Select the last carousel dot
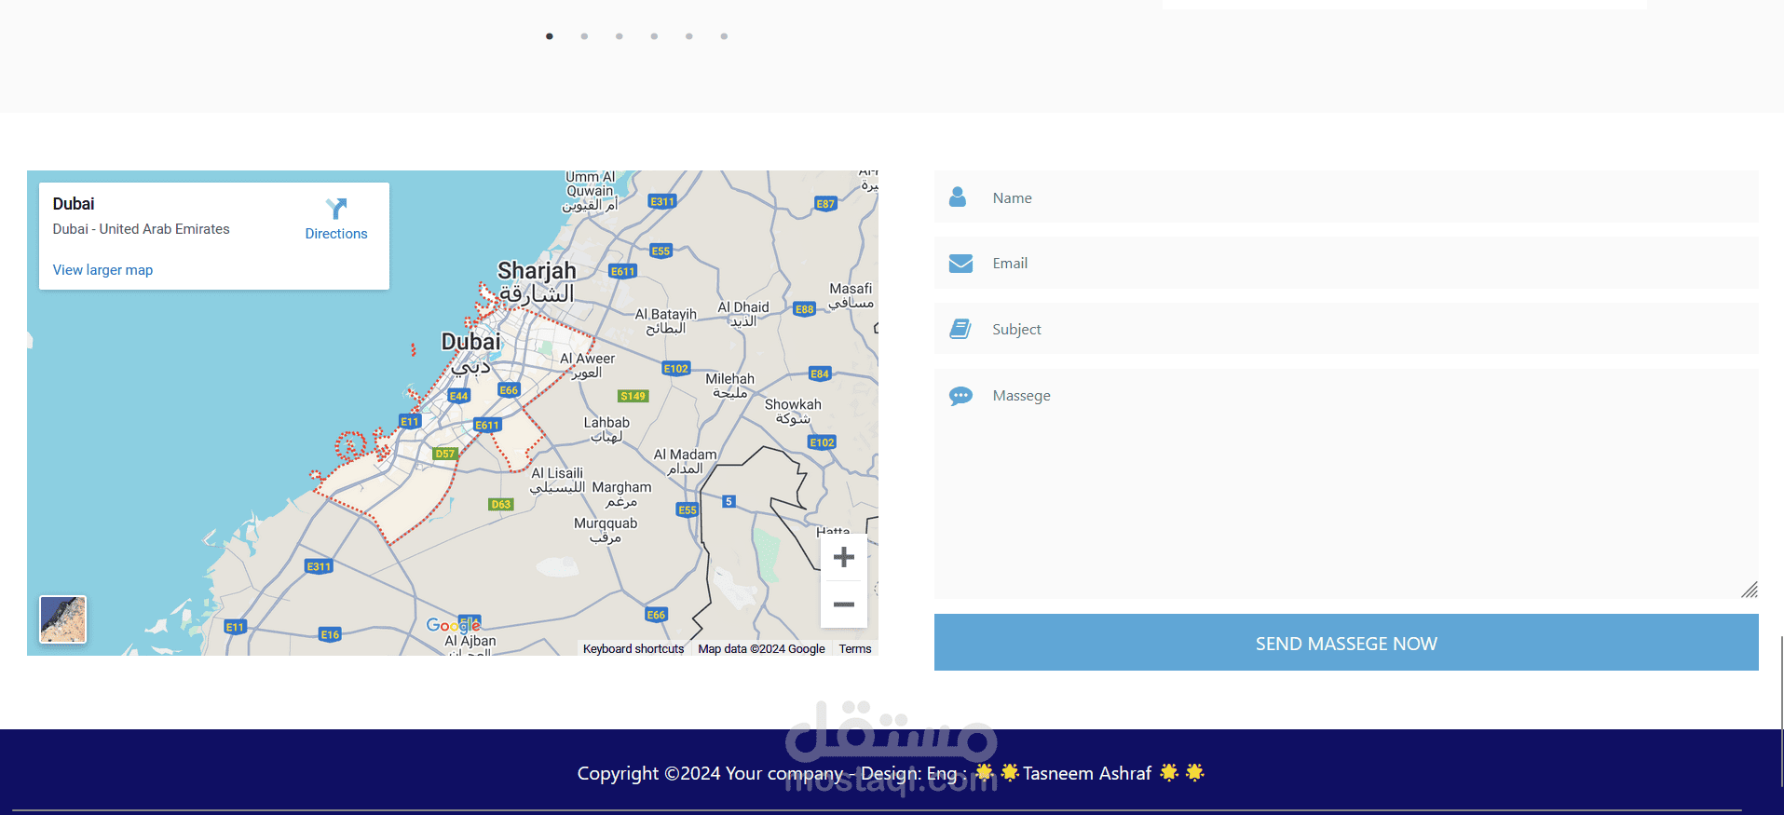This screenshot has height=815, width=1784. coord(724,36)
